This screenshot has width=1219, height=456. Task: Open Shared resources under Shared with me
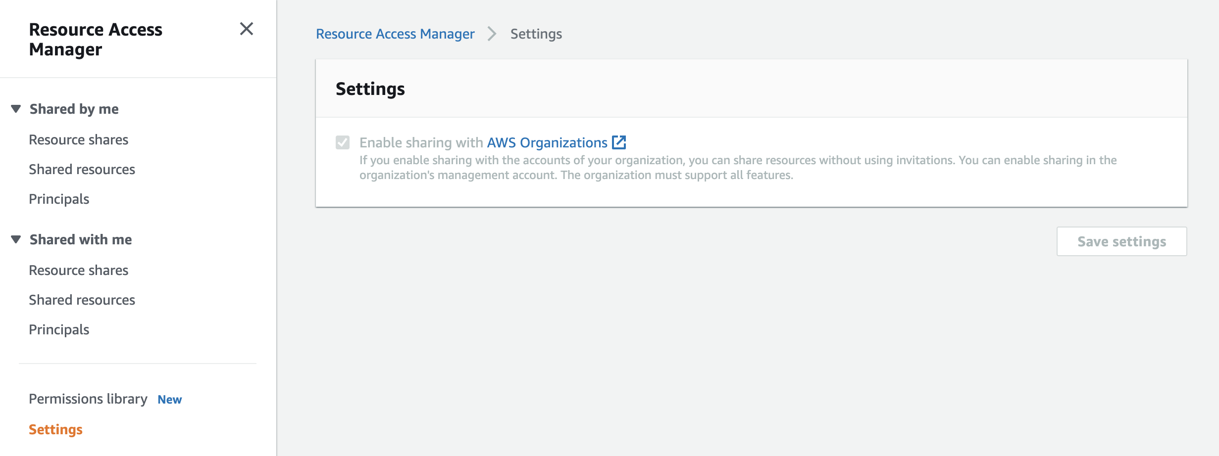(x=82, y=300)
